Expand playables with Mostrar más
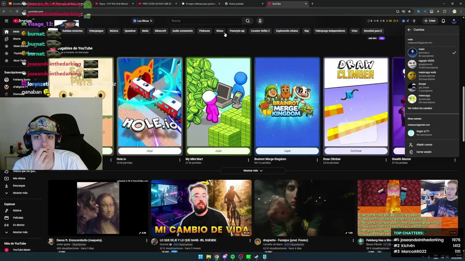465x261 pixels. tap(253, 171)
